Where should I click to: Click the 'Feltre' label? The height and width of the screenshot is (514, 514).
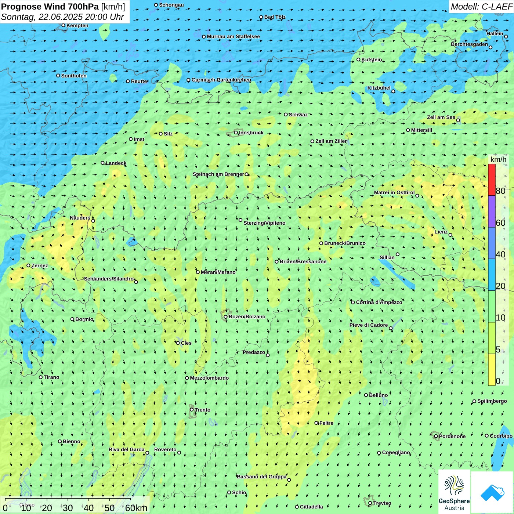tap(326, 423)
